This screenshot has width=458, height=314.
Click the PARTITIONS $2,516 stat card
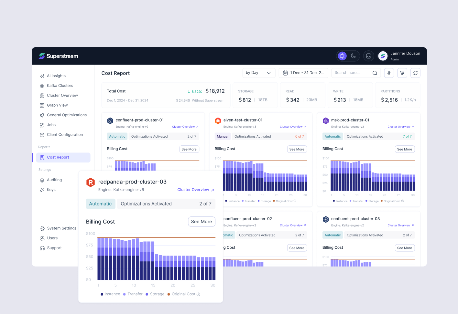(398, 95)
